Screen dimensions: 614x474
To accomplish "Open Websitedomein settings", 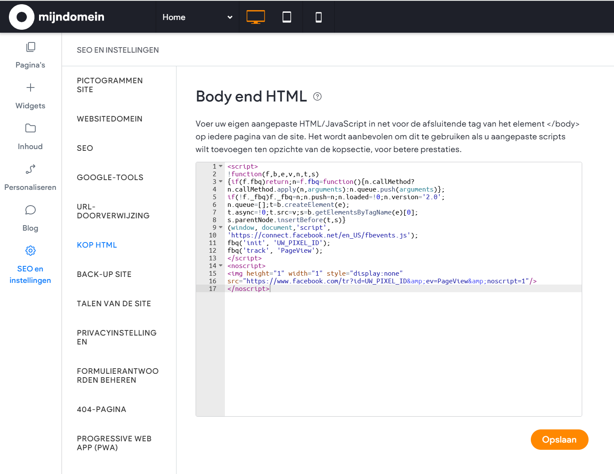I will [109, 119].
